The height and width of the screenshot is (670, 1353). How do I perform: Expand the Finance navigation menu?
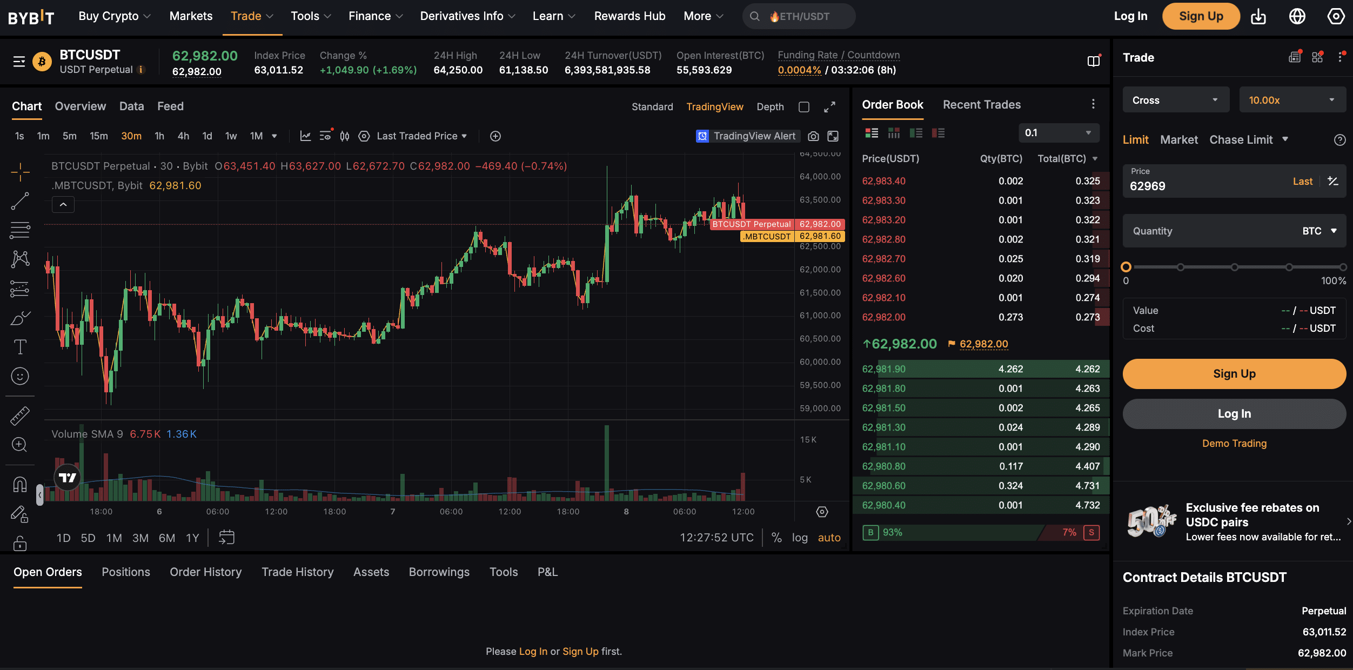[376, 16]
